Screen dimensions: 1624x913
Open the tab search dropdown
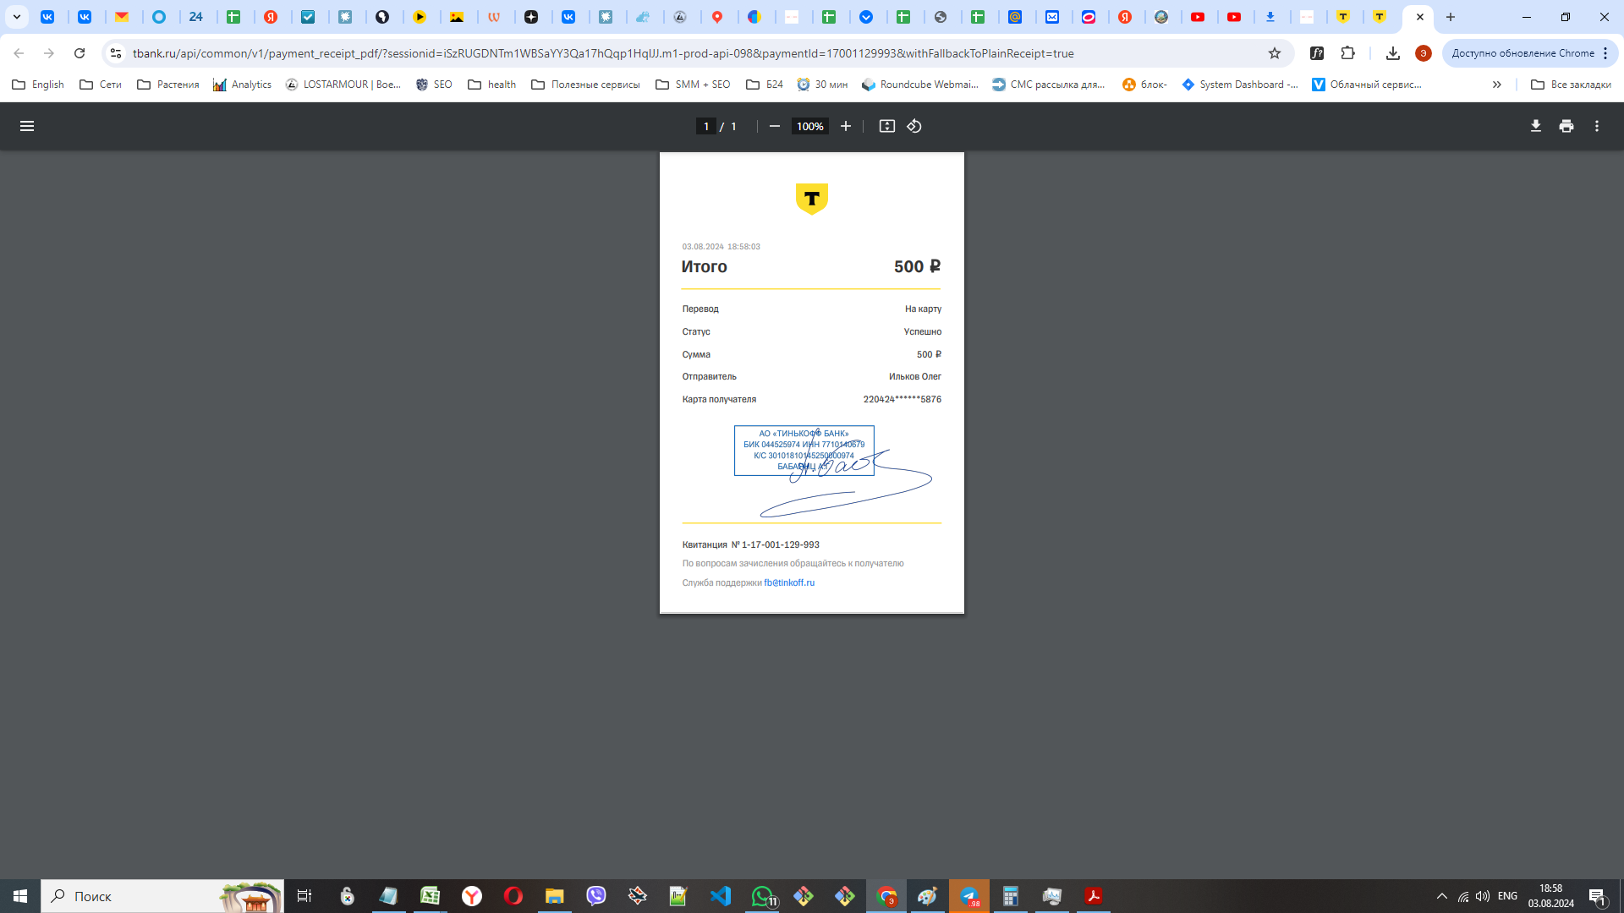tap(16, 17)
